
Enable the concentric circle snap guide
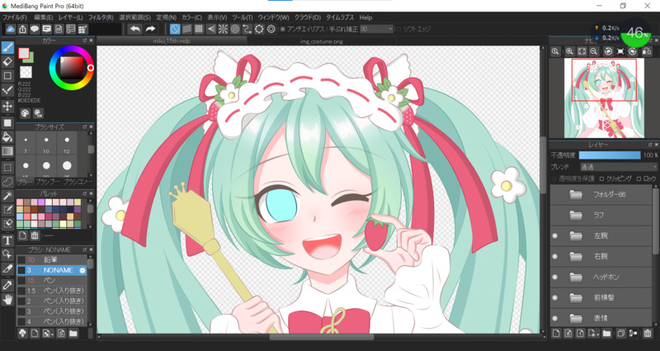pos(235,29)
